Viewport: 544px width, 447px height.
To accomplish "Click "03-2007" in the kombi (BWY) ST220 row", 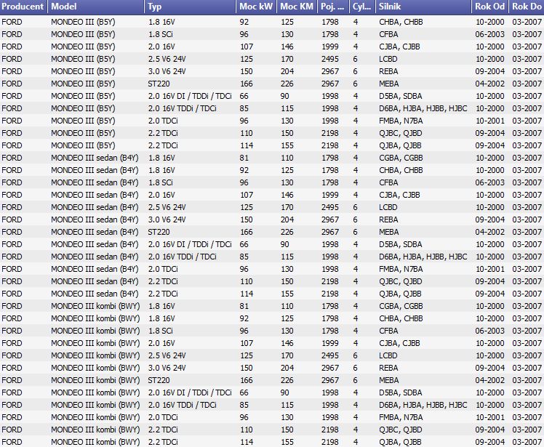I will (x=527, y=380).
